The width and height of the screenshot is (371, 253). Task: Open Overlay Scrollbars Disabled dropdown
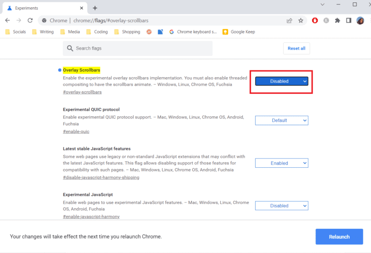(x=281, y=81)
